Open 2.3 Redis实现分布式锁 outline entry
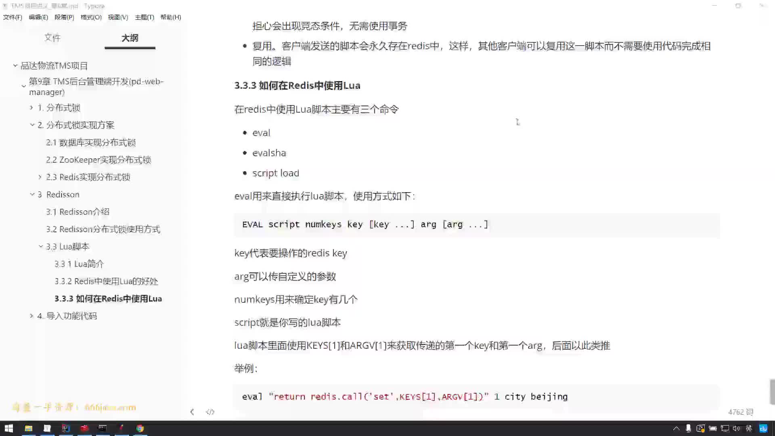The width and height of the screenshot is (775, 436). tap(88, 177)
